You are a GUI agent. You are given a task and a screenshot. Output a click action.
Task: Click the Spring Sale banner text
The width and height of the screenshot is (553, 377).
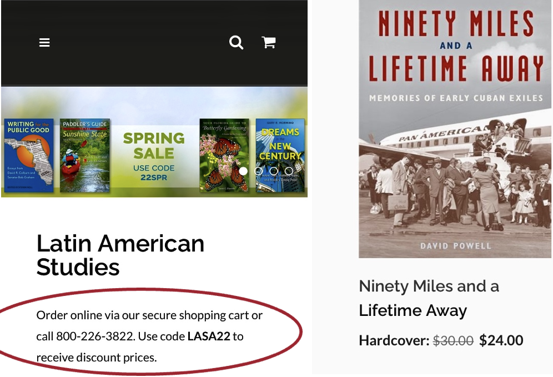[154, 145]
